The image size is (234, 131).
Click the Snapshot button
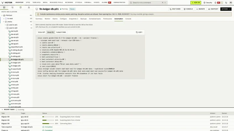tap(213, 9)
